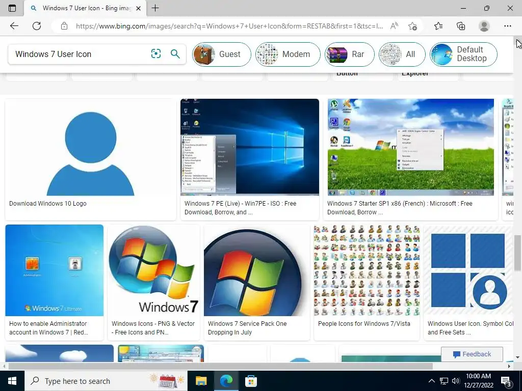Click the horizontal scrollbar thumb
Image resolution: width=522 pixels, height=391 pixels.
[x=220, y=366]
